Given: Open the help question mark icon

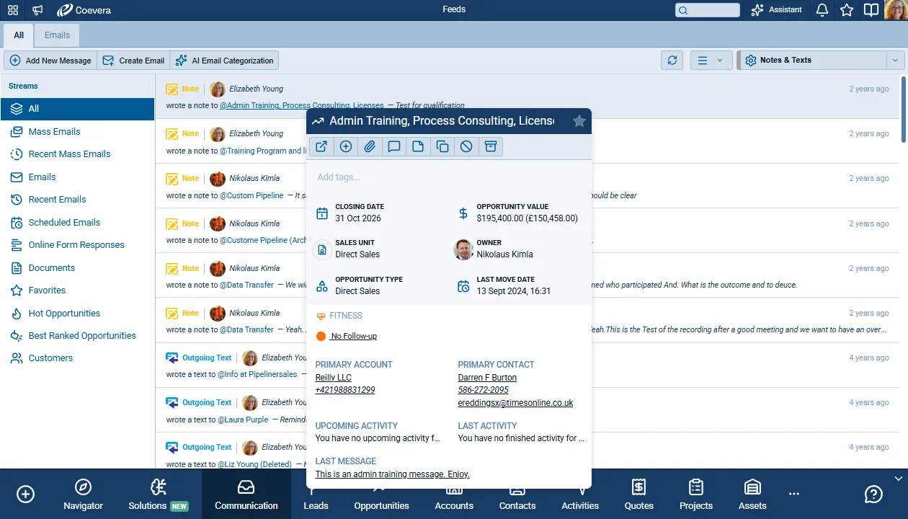Looking at the screenshot, I should click(x=873, y=494).
